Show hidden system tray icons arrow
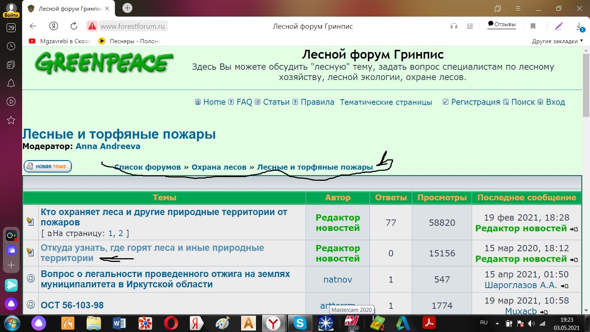Viewport: 590px width, 332px height. click(x=497, y=324)
